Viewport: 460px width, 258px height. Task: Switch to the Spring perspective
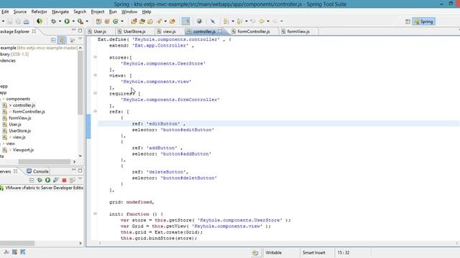[x=423, y=21]
